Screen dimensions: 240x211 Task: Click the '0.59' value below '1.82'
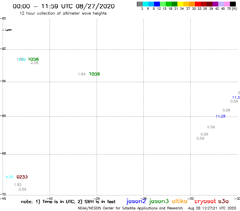point(22,189)
